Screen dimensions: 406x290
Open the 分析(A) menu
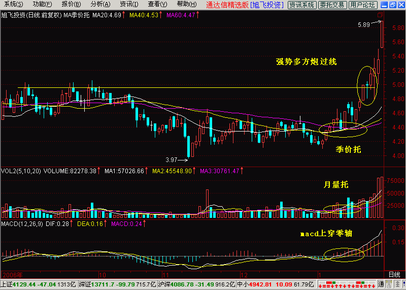click(x=100, y=5)
